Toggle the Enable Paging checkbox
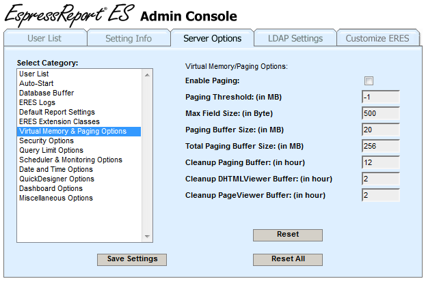This screenshot has width=426, height=281. pos(369,80)
